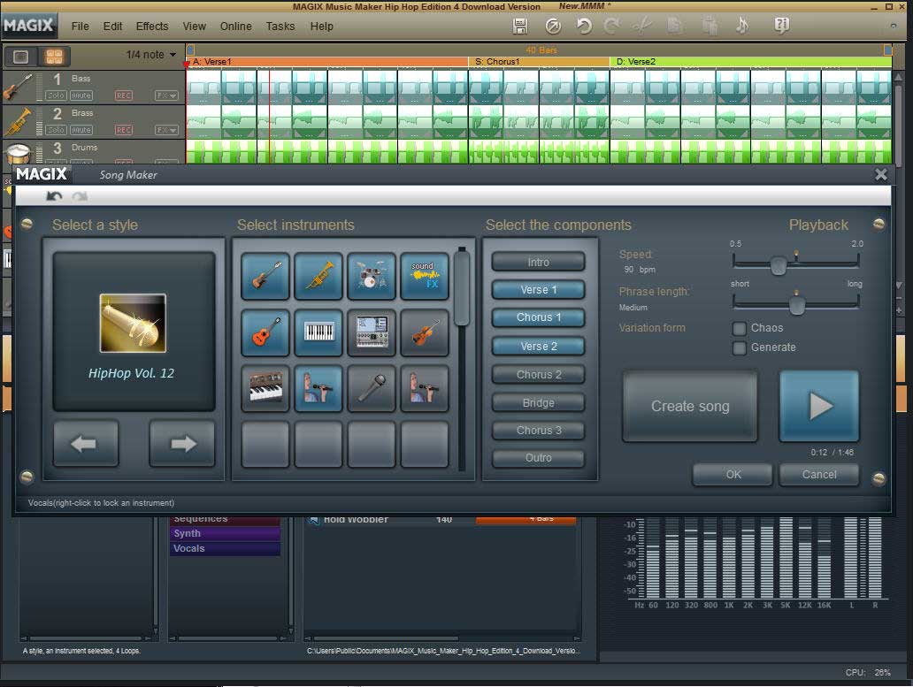
Task: Click the Create song button
Action: [x=690, y=407]
